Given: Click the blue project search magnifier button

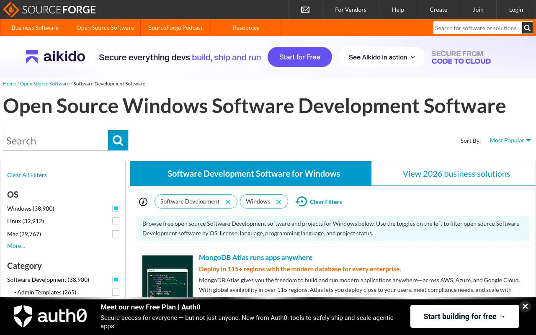Looking at the screenshot, I should point(118,140).
